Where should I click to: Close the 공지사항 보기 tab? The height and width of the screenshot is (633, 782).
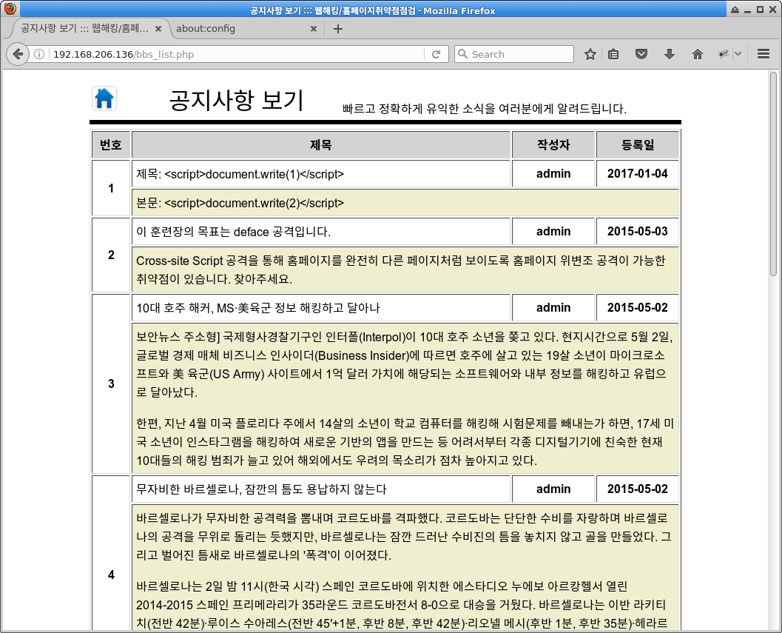point(158,29)
